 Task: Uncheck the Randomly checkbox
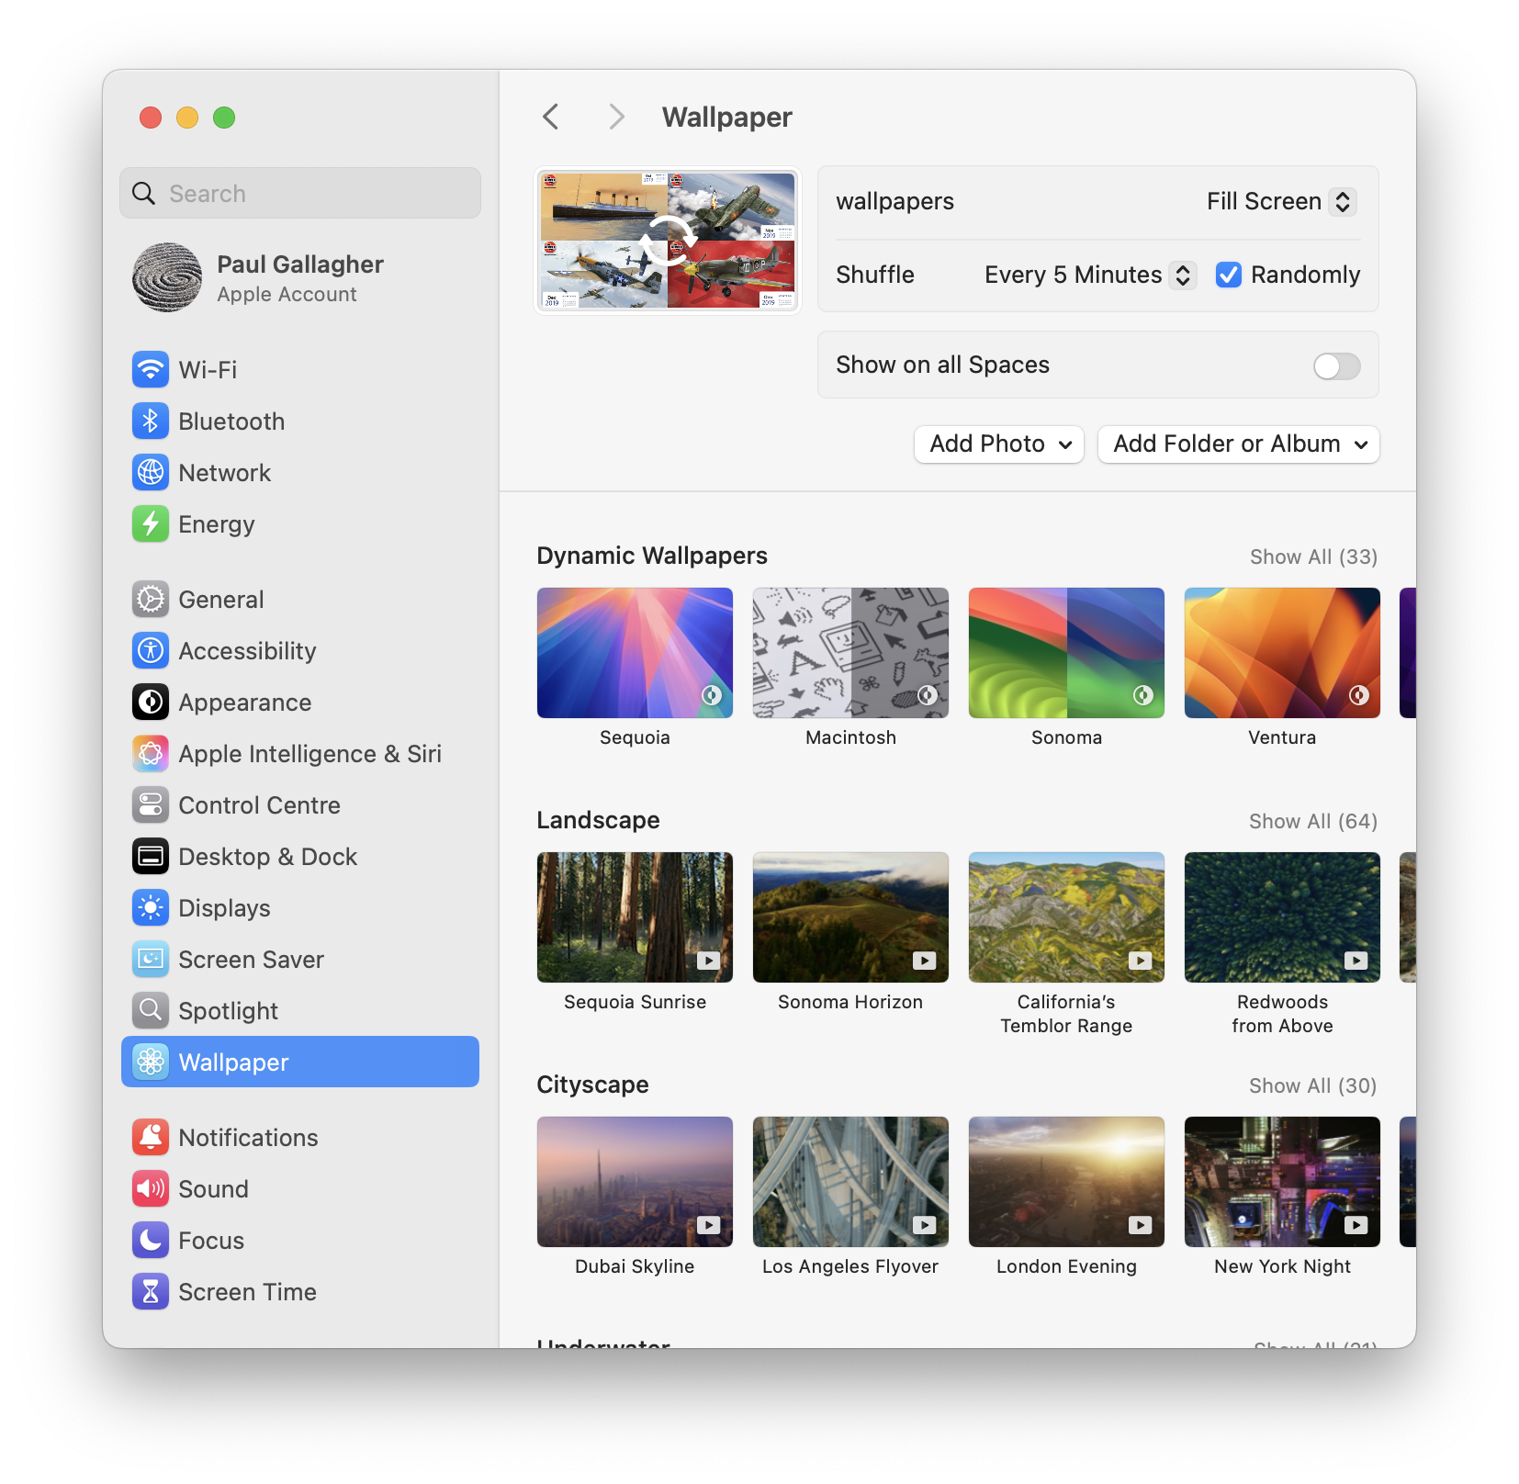1229,275
